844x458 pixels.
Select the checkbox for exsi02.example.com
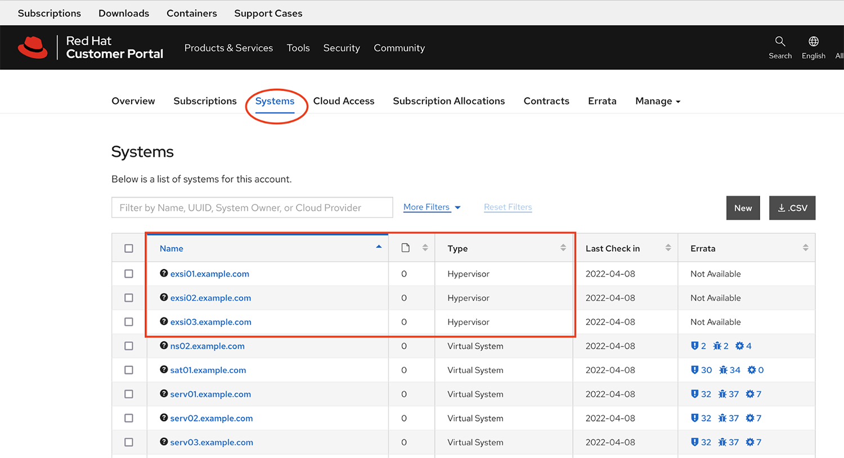tap(129, 298)
